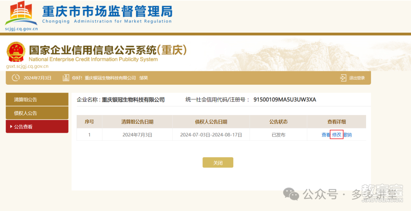Image resolution: width=411 pixels, height=211 pixels.
Task: Click the 查看详细 column header
Action: pos(336,121)
